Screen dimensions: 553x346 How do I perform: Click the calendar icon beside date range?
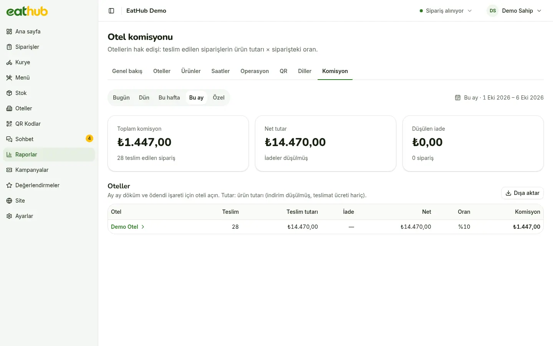point(458,98)
